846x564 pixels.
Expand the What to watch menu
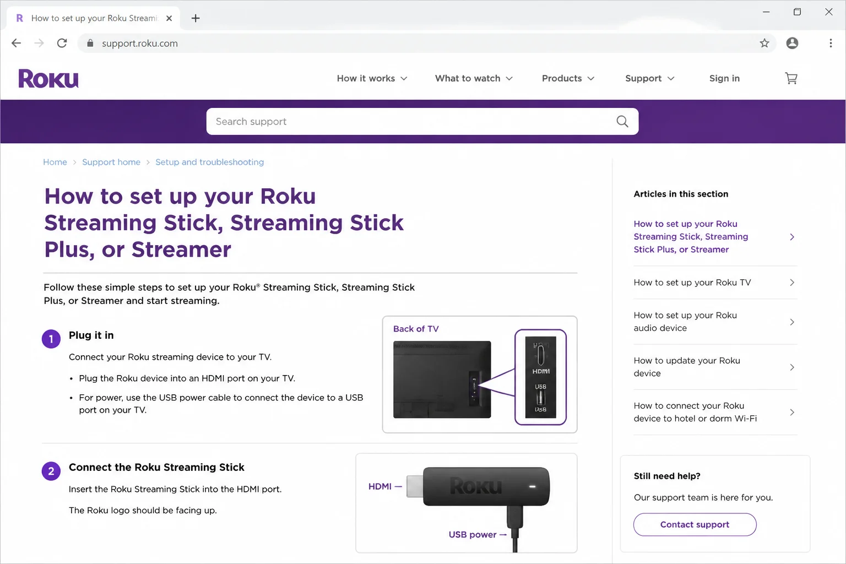pos(474,78)
